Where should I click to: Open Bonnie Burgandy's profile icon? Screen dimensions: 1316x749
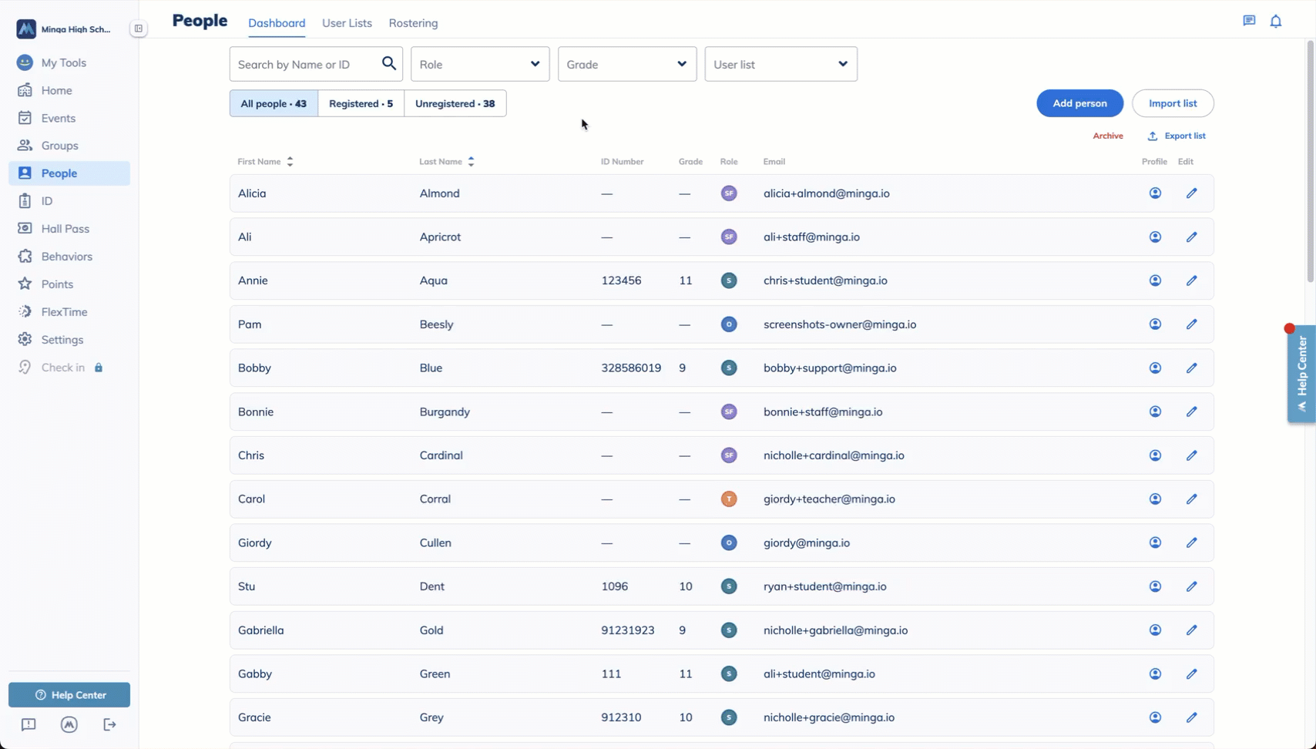1155,411
